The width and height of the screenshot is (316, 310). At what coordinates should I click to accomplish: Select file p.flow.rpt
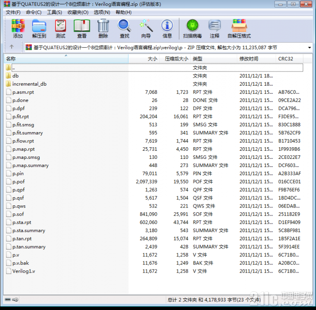pos(23,141)
